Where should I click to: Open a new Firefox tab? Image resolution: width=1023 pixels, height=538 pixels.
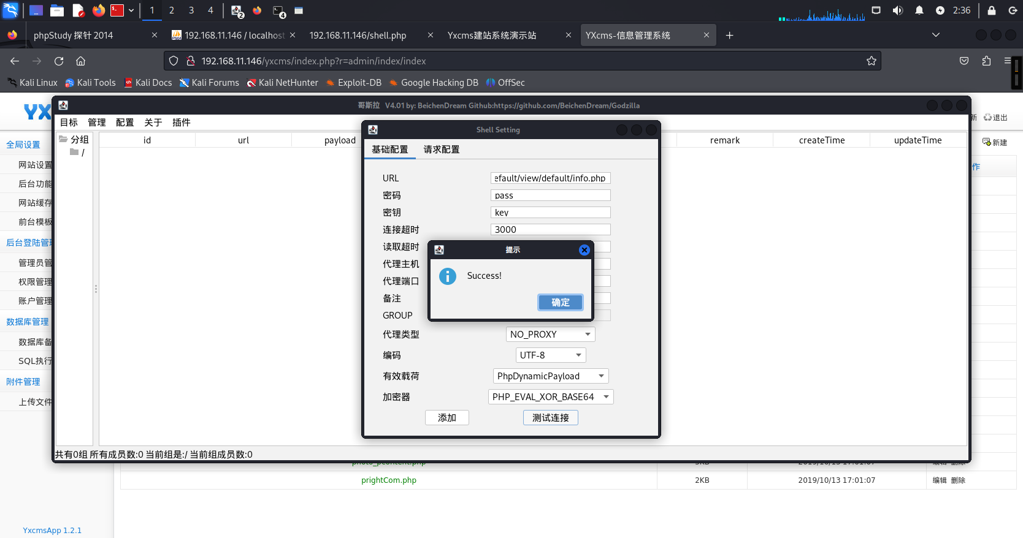[729, 36]
